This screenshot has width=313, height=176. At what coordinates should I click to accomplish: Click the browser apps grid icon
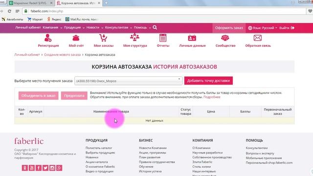click(18, 11)
